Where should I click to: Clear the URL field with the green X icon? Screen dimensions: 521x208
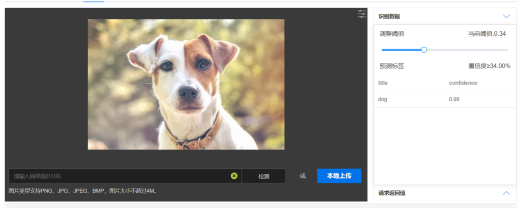tap(234, 176)
